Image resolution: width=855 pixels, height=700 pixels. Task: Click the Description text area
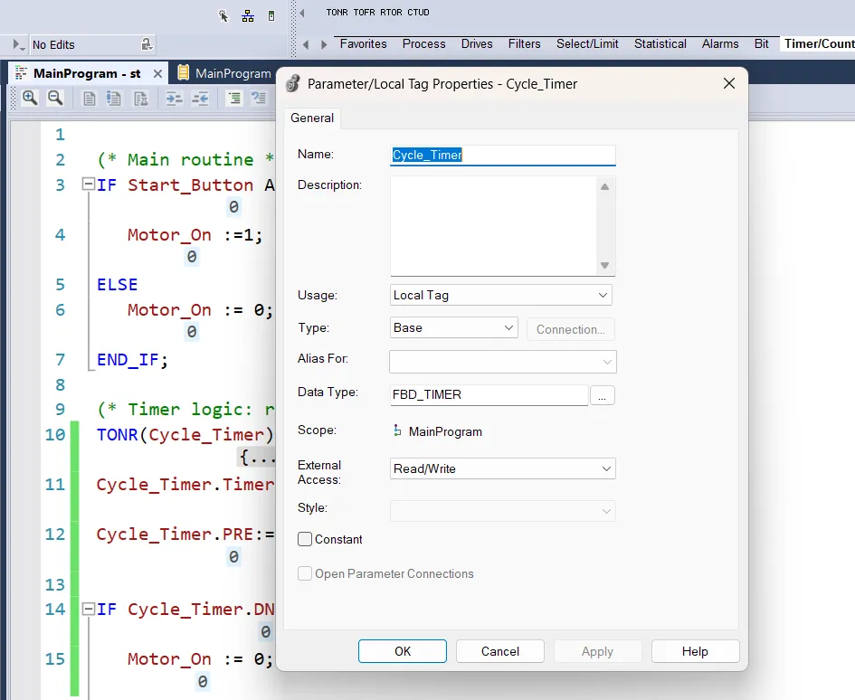coord(495,226)
